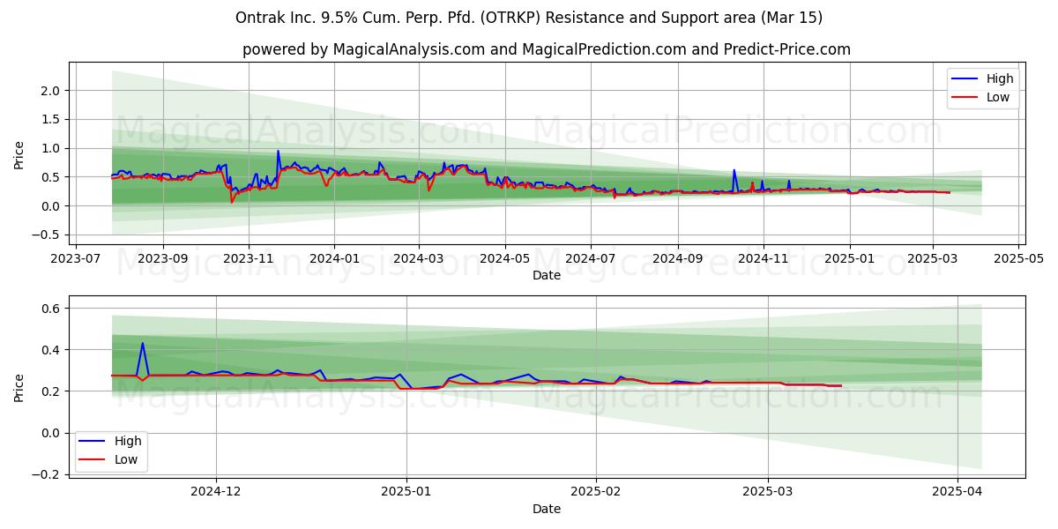Click the 2025-01 tick on top chart
Viewport: 1058px width, 529px height.
click(x=849, y=260)
